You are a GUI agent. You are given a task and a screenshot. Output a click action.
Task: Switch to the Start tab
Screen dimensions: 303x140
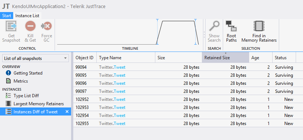coord(7,16)
